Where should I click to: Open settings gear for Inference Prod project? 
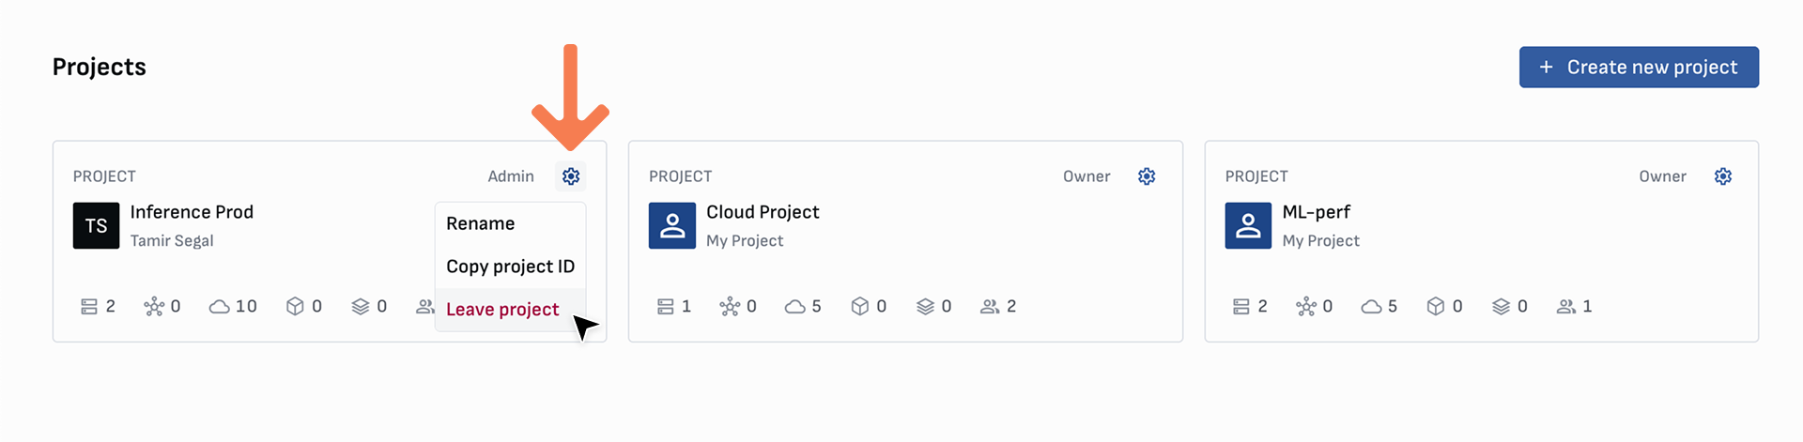point(571,176)
